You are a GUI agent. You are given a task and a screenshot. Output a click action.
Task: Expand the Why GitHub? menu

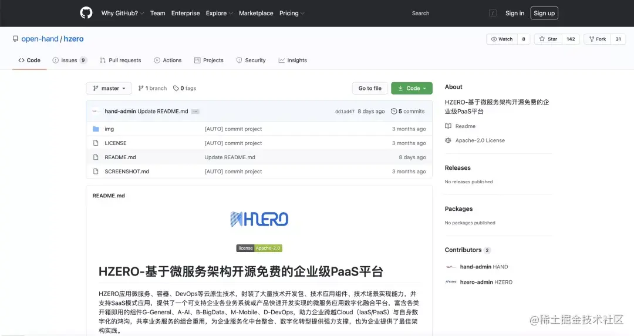point(123,14)
